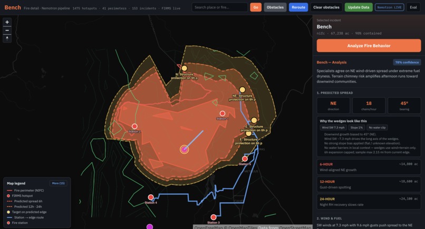Click the Station 2 fire station marker
The height and width of the screenshot is (229, 425).
[x=134, y=126]
